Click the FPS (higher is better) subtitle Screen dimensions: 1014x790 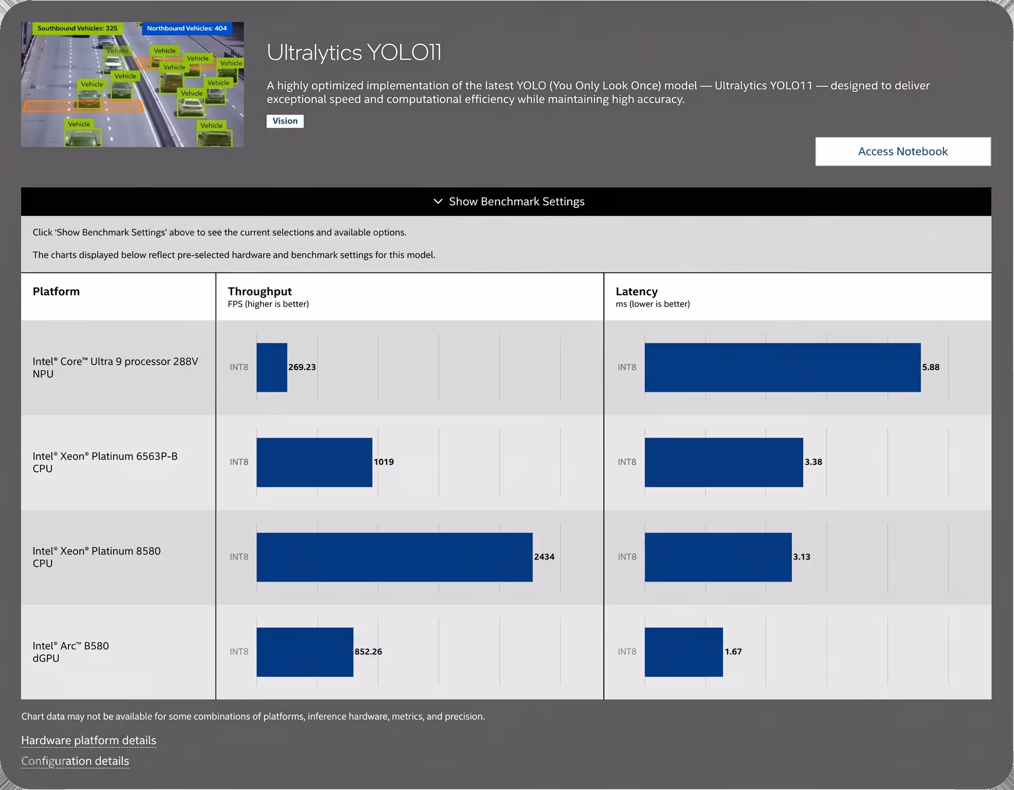tap(268, 304)
